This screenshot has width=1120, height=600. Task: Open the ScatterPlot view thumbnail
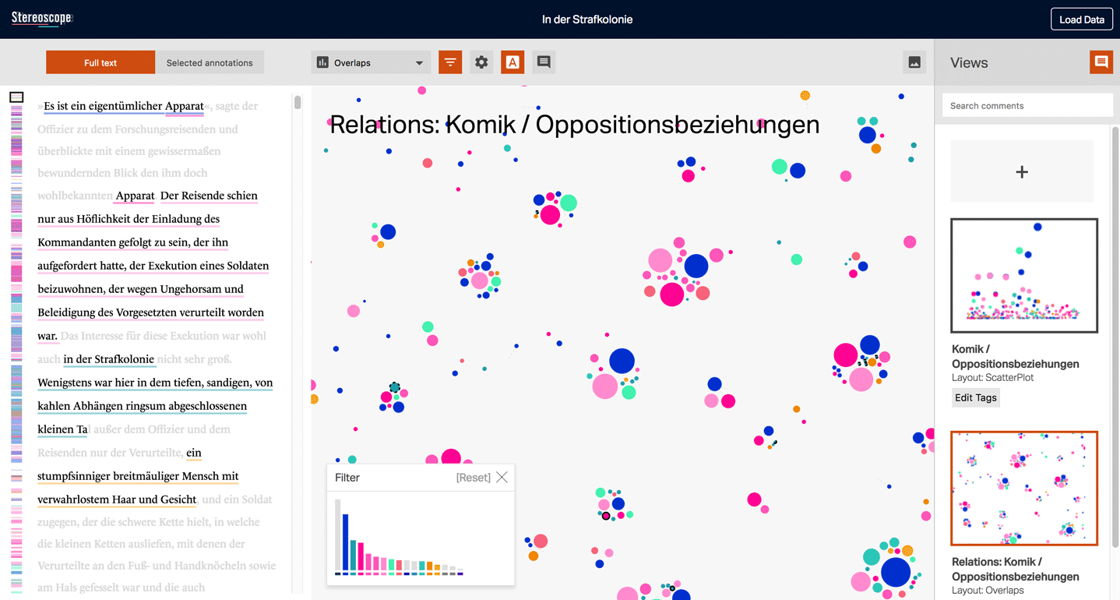point(1024,275)
